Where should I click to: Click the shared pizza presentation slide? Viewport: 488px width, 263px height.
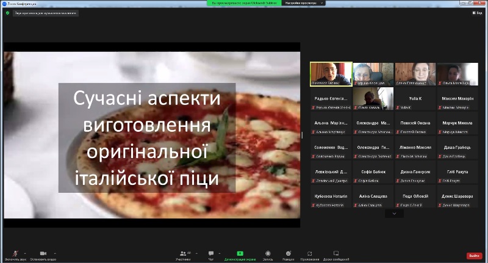click(x=152, y=135)
